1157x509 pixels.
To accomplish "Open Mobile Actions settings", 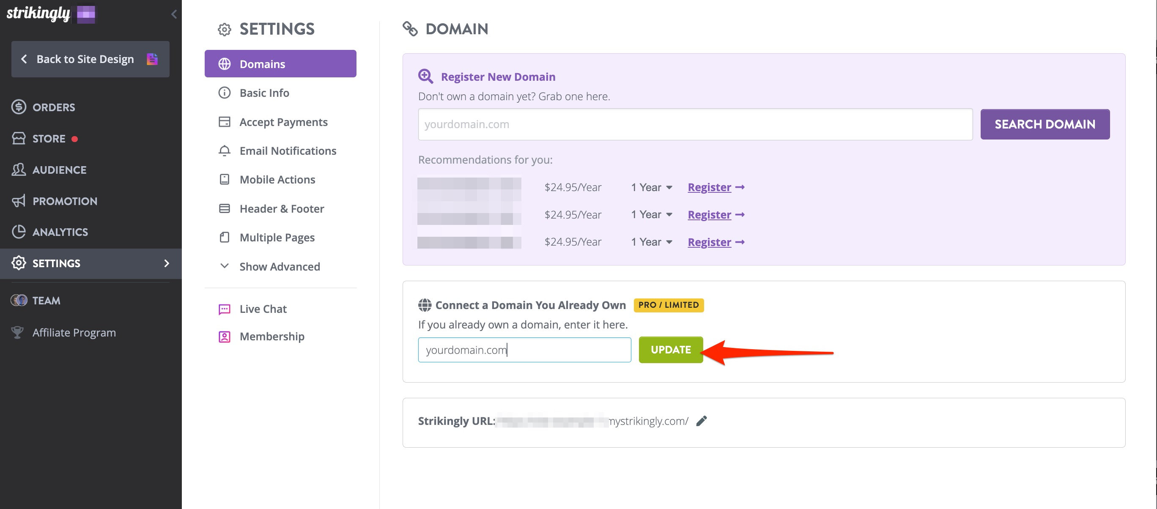I will pyautogui.click(x=277, y=180).
